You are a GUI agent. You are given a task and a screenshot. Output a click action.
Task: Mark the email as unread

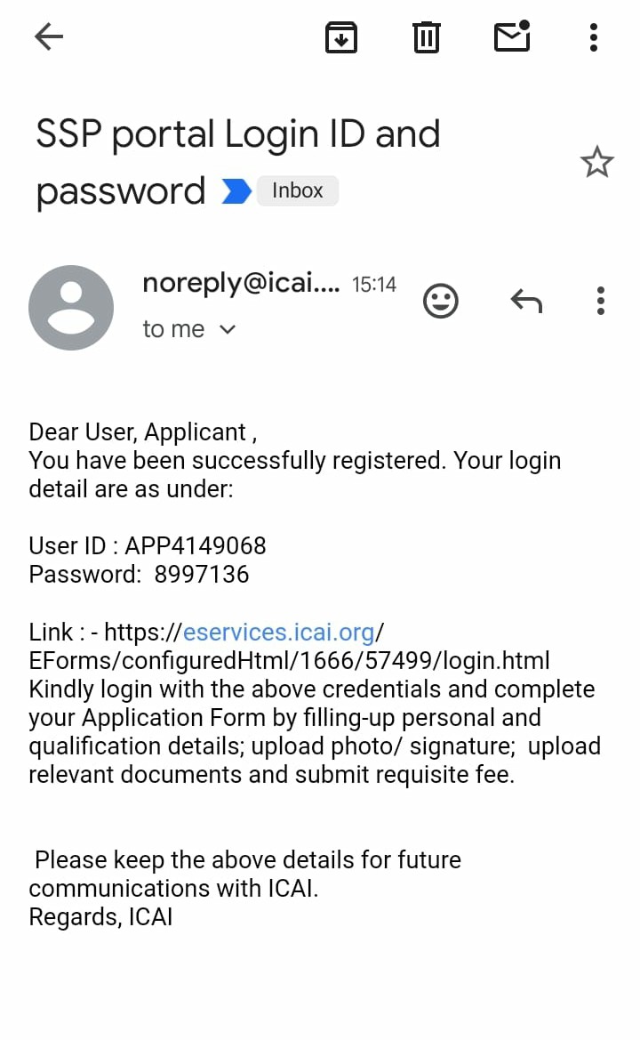tap(512, 36)
